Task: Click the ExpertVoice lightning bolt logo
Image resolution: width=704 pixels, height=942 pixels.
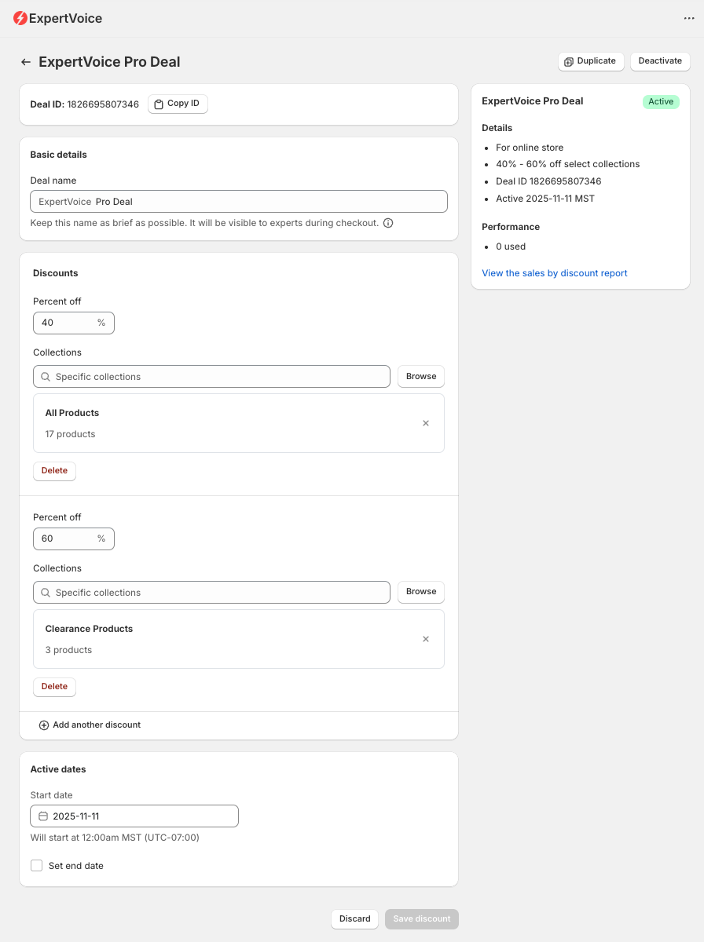Action: coord(20,18)
